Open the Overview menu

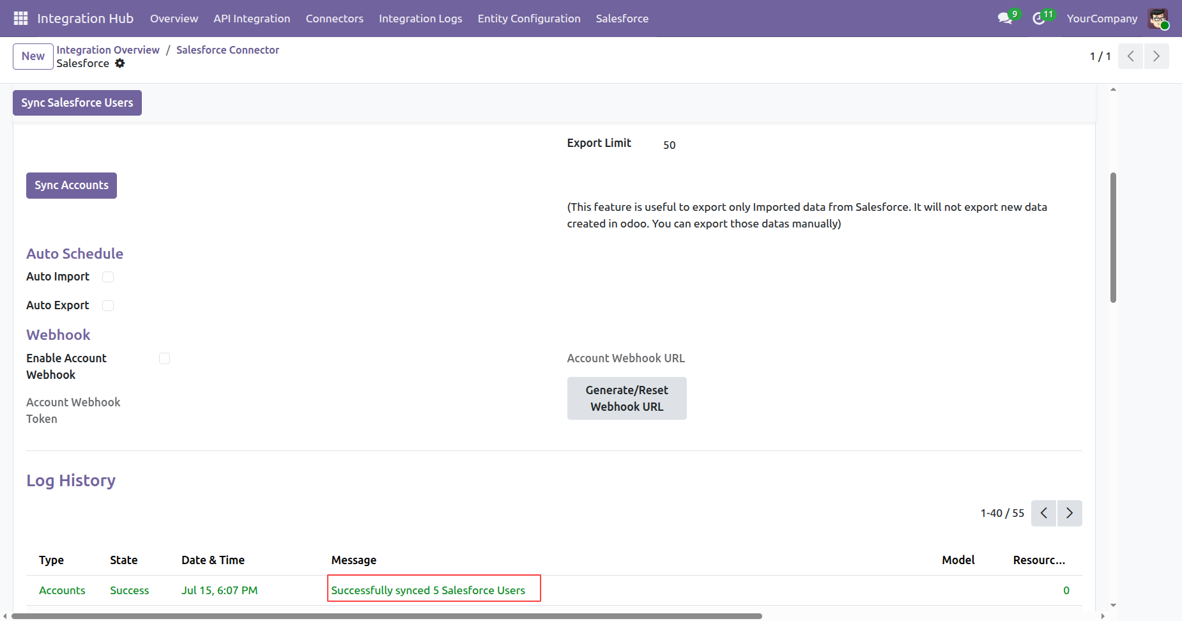pos(174,19)
